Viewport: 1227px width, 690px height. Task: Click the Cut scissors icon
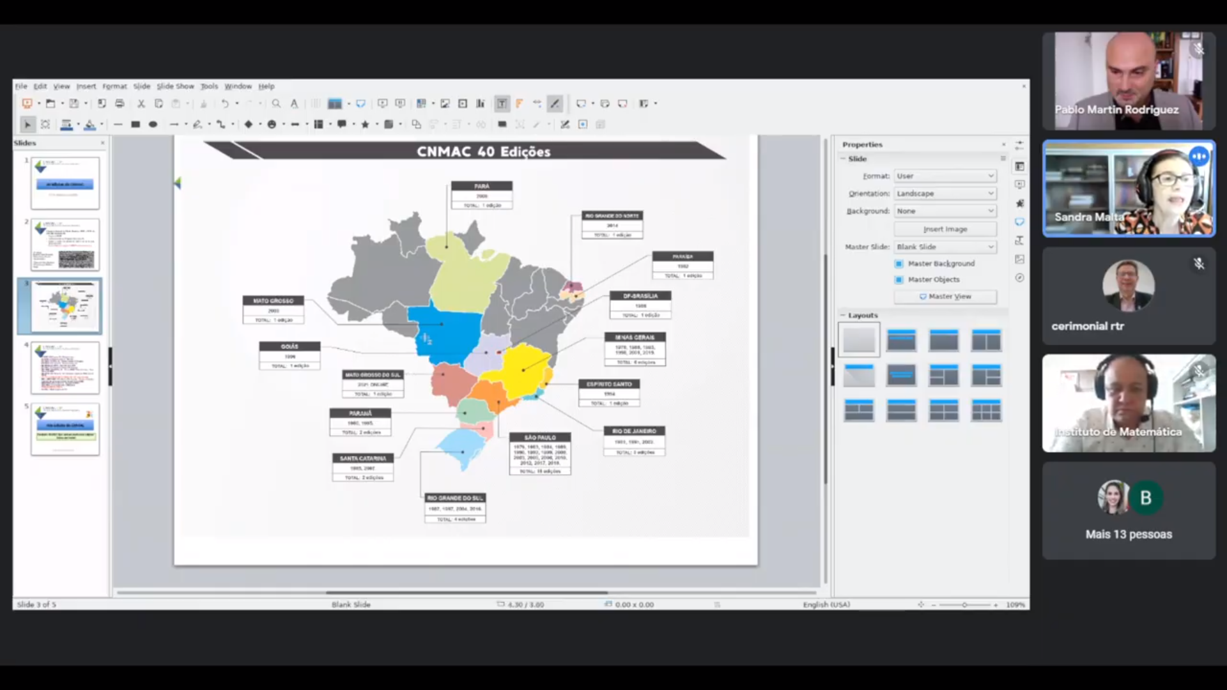[141, 103]
